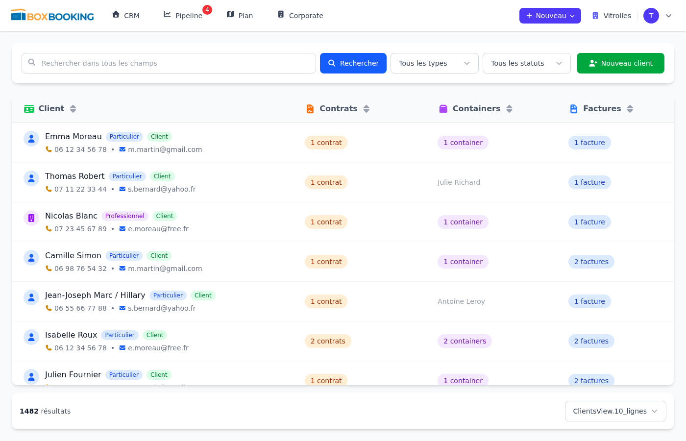Click the Rechercher button

tap(353, 63)
